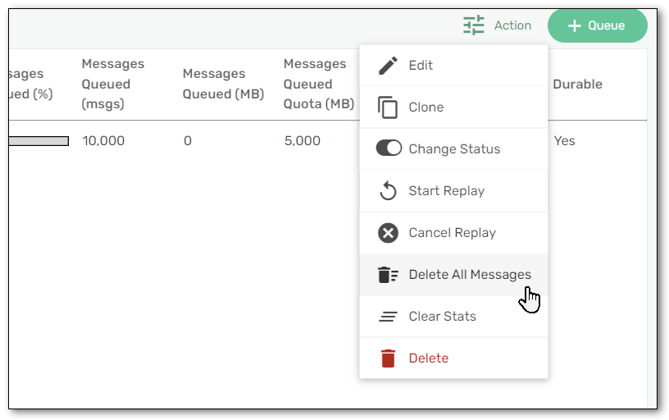669x420 pixels.
Task: Click the Durable column header
Action: click(578, 84)
